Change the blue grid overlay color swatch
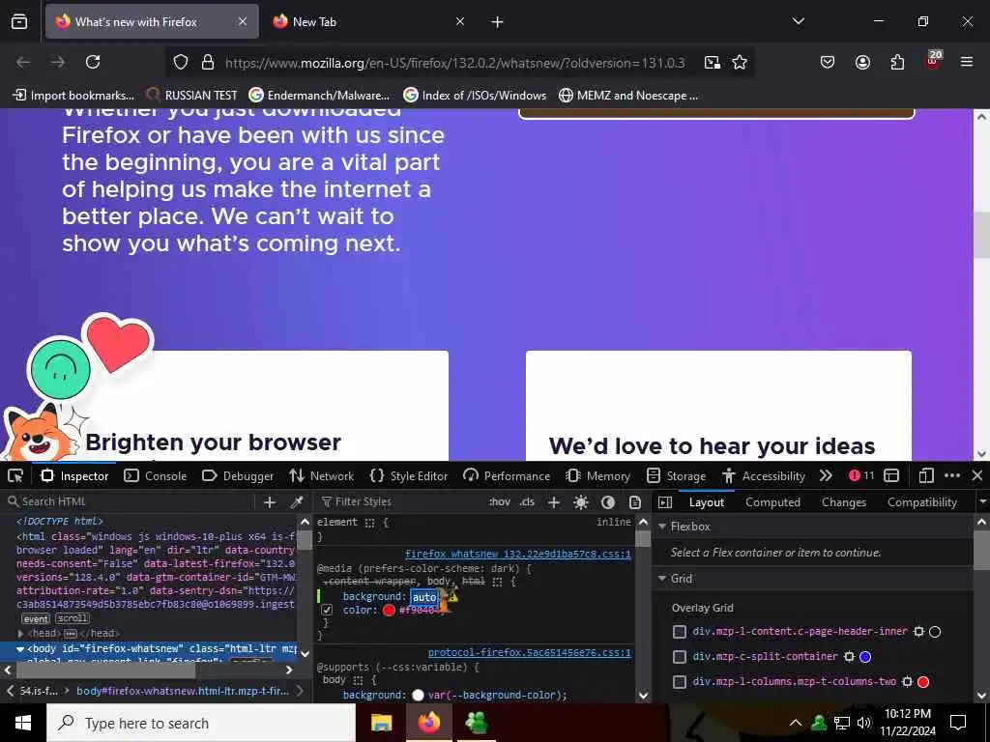 865,657
